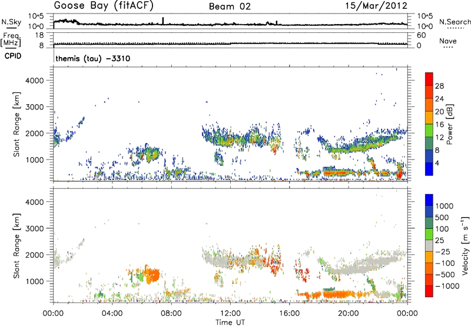Select the '60' tick on Nave axis
Image resolution: width=471 pixels, height=326 pixels.
pos(421,35)
